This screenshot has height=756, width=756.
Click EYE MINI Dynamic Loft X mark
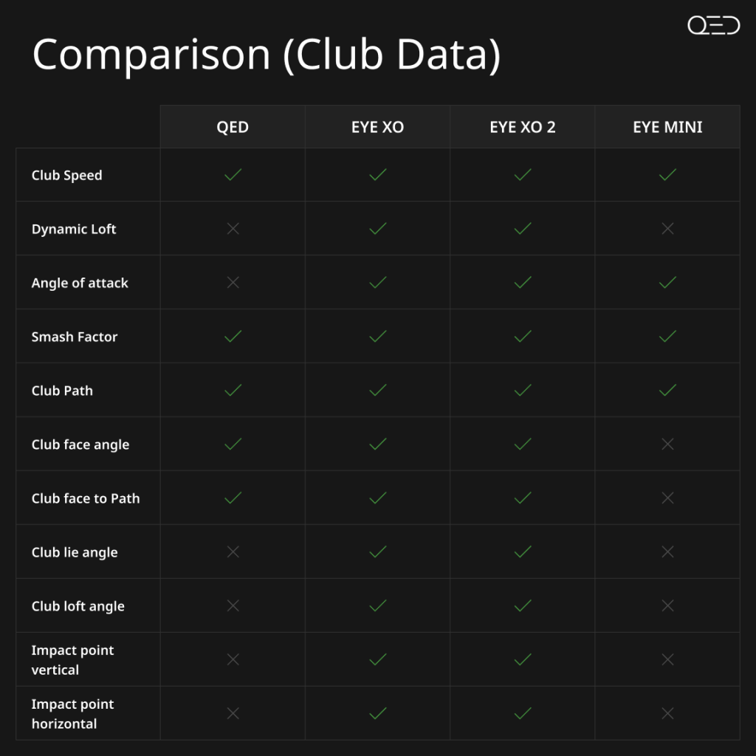pos(667,229)
